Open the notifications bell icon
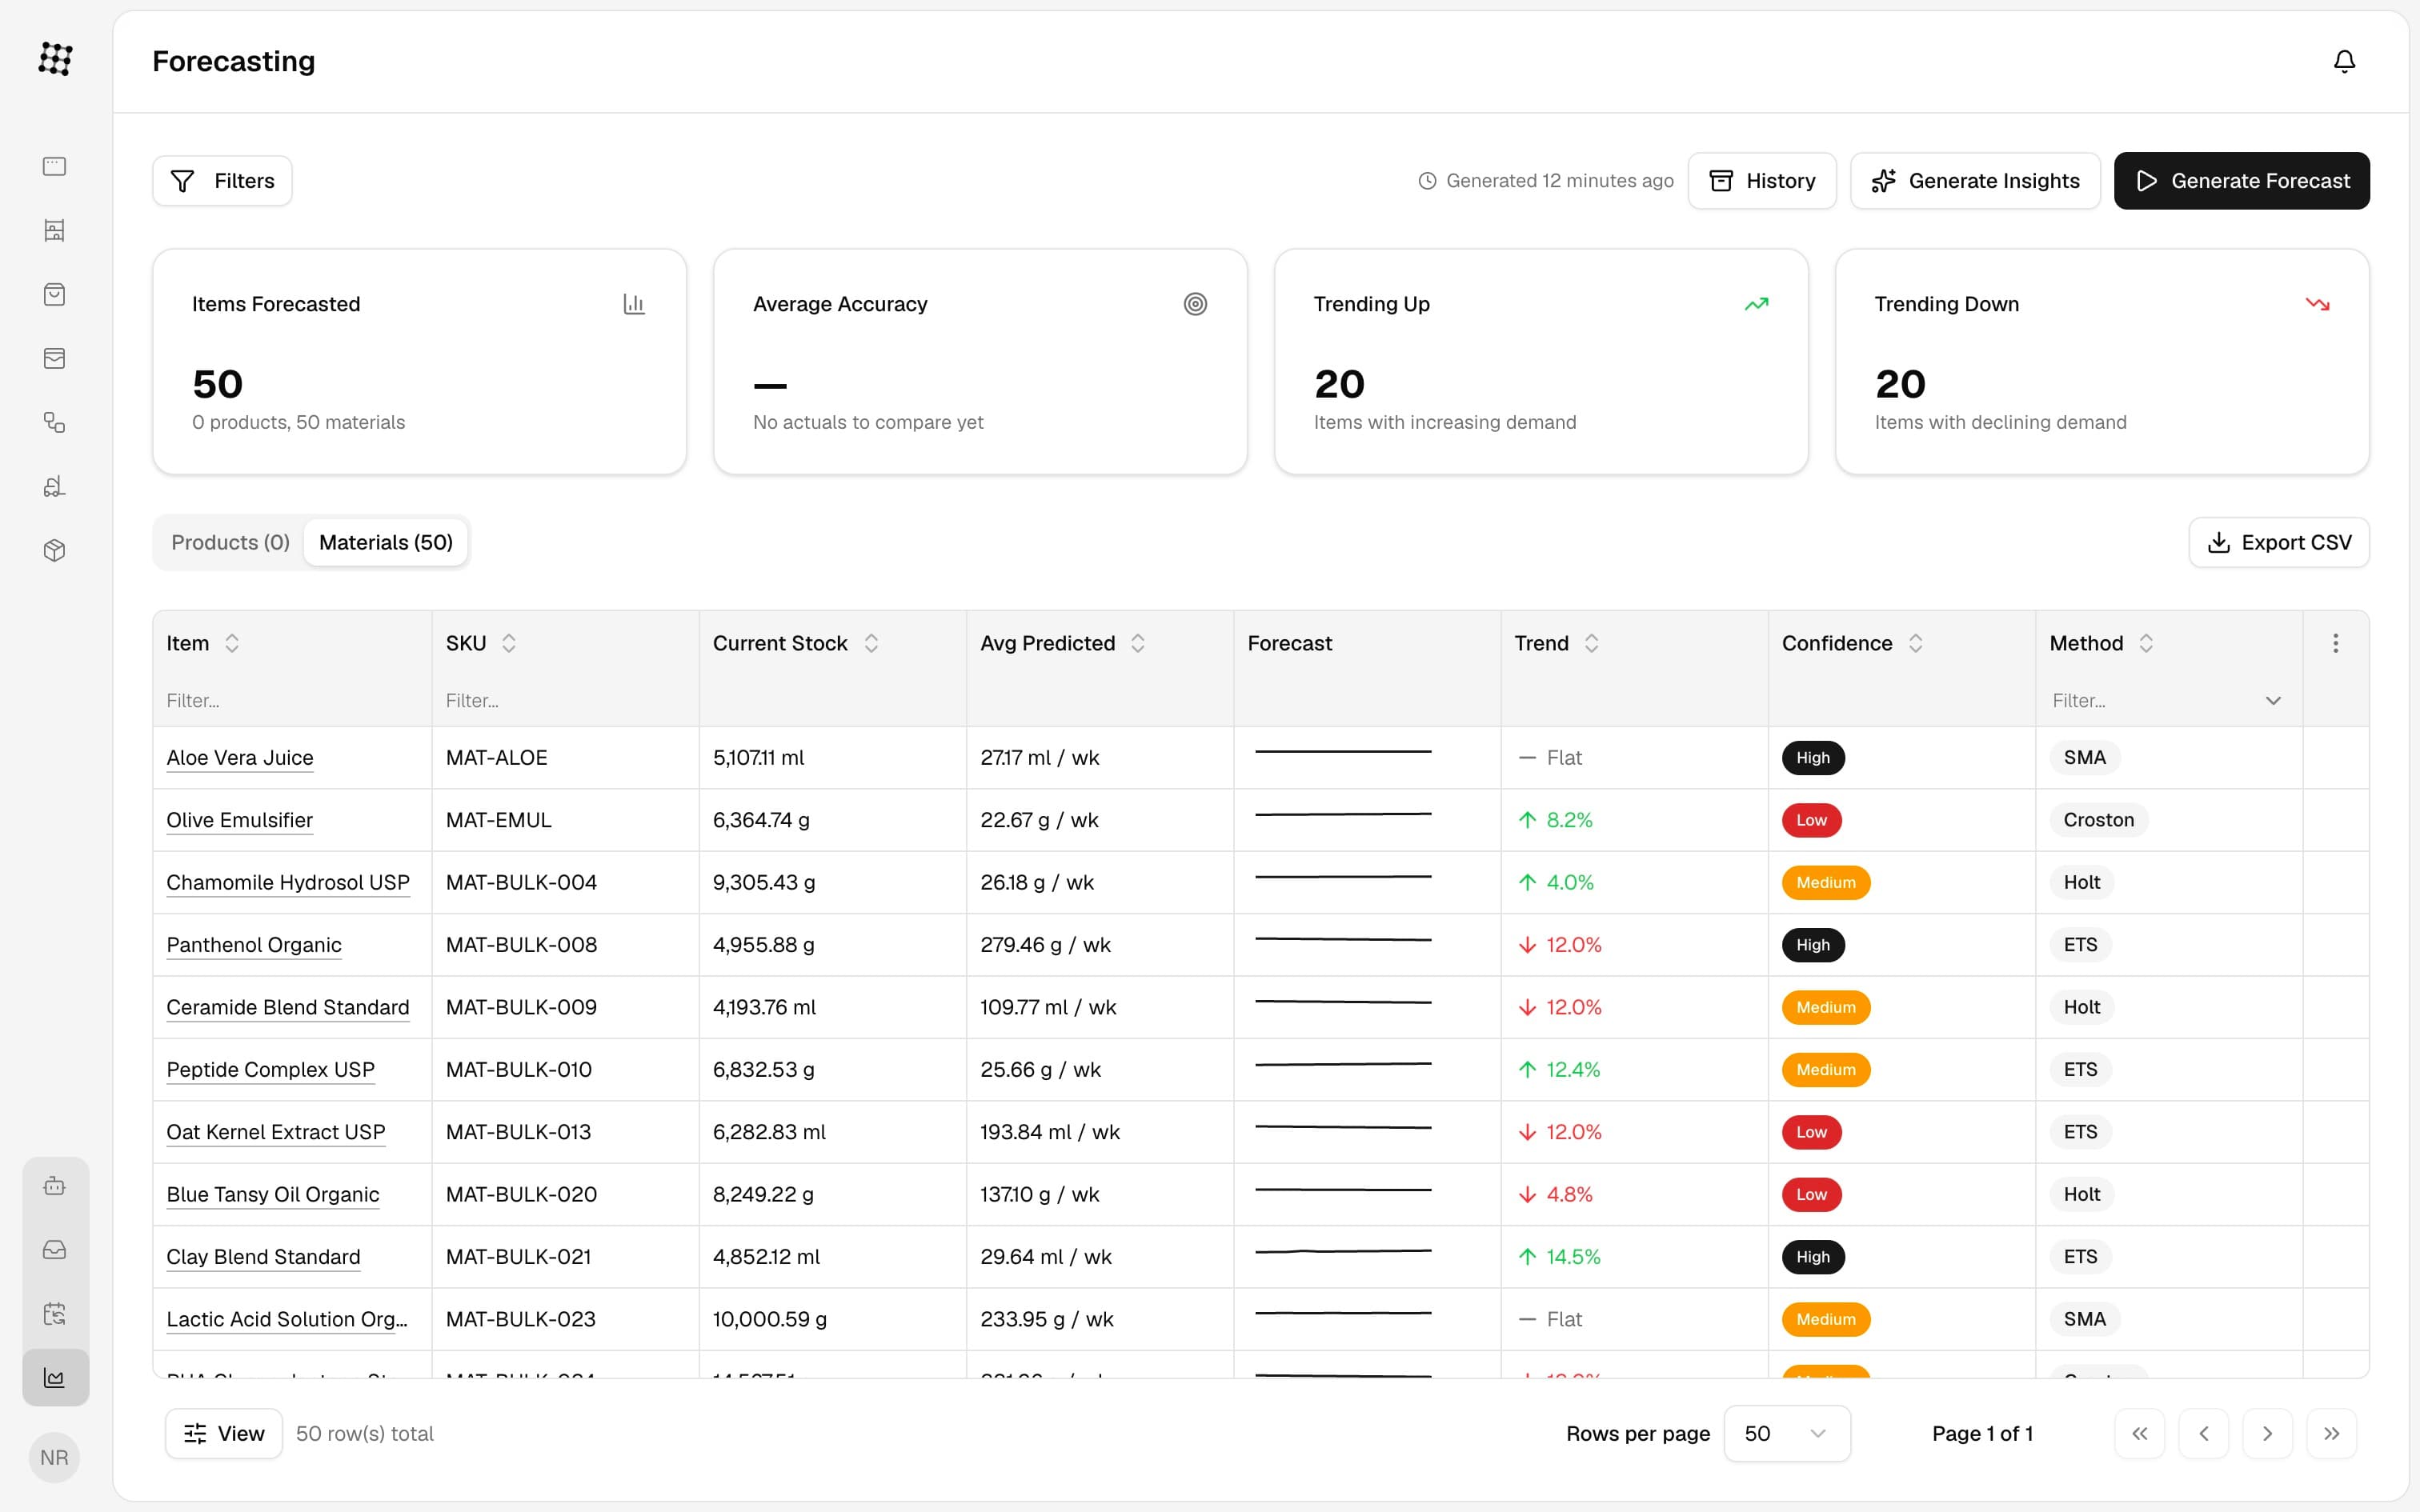The image size is (2420, 1512). [2344, 61]
